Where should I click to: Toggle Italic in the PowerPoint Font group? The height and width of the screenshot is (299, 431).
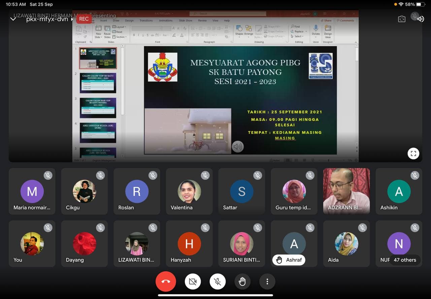138,35
